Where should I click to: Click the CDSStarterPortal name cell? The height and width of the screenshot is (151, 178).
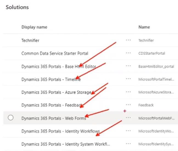(x=152, y=53)
